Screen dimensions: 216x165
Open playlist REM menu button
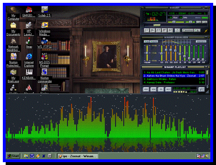[153, 89]
